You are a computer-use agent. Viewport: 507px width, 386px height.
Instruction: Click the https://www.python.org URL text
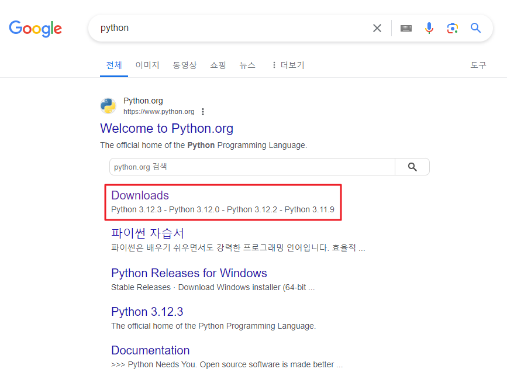tap(158, 112)
